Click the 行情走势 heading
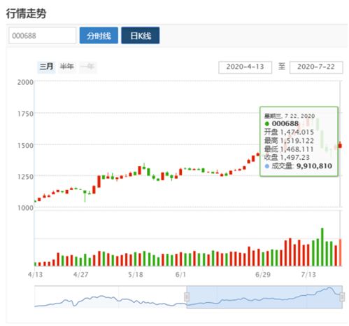 [26, 13]
